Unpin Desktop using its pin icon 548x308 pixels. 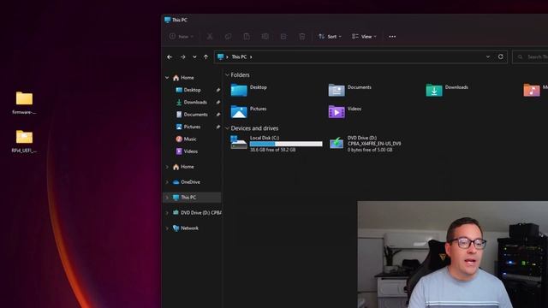click(218, 90)
